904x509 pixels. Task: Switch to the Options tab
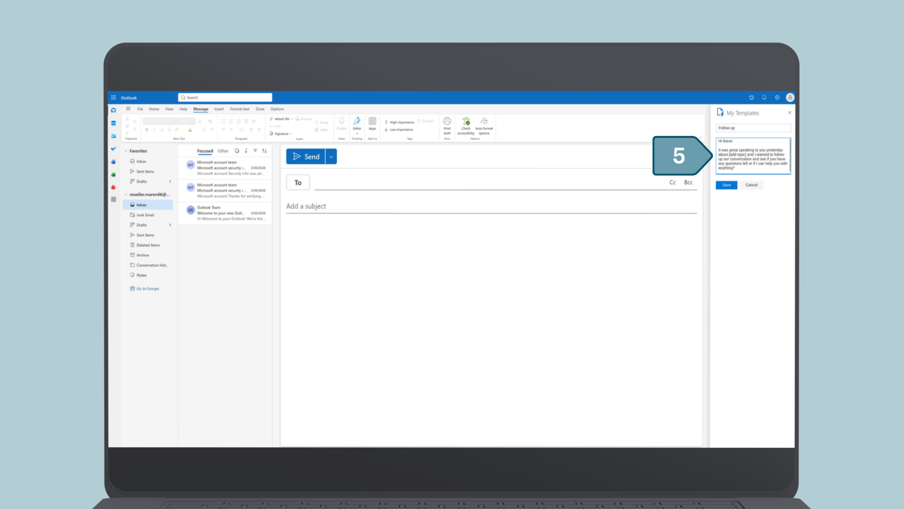click(x=277, y=109)
